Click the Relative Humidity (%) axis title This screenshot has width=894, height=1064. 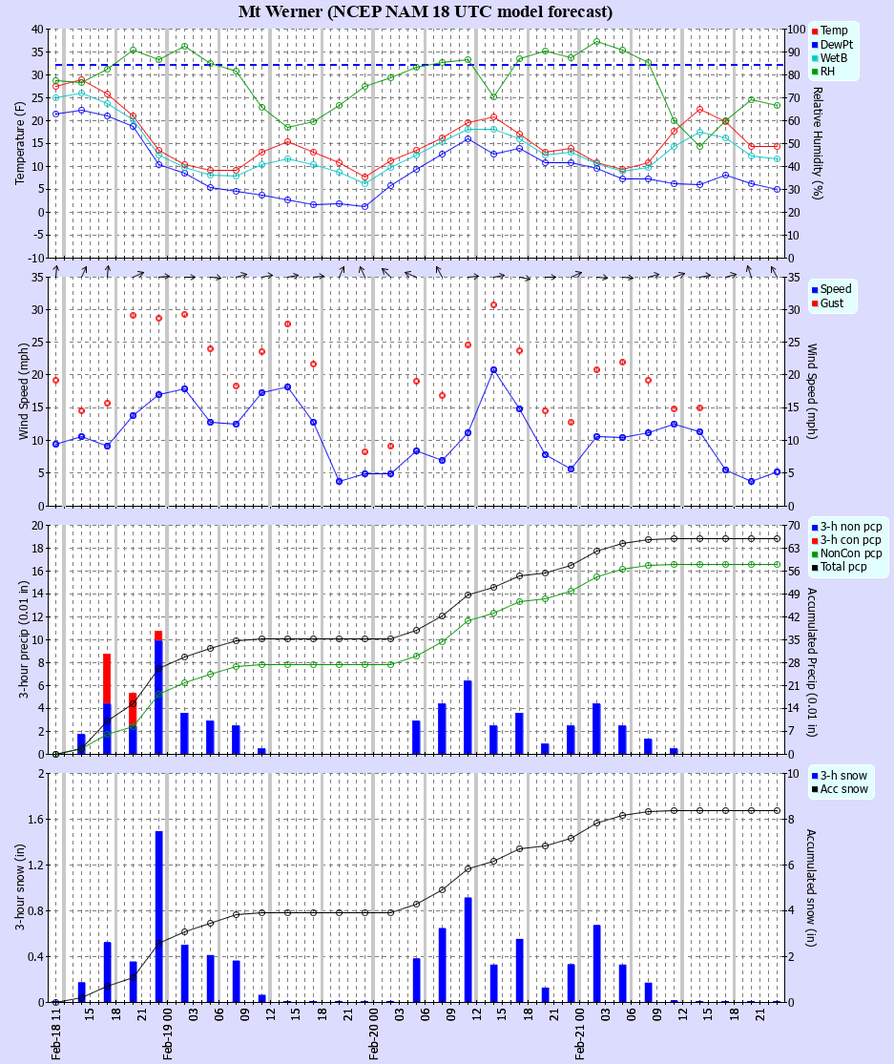pos(817,143)
